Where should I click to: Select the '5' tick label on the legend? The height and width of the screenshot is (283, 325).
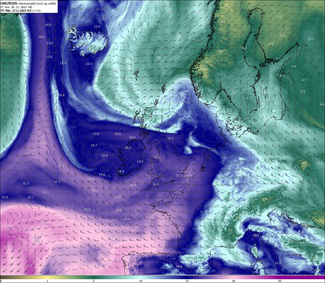point(94,281)
